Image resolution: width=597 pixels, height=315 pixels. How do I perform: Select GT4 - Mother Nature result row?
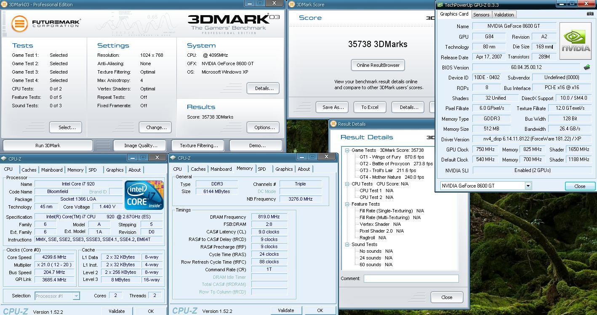(x=392, y=177)
